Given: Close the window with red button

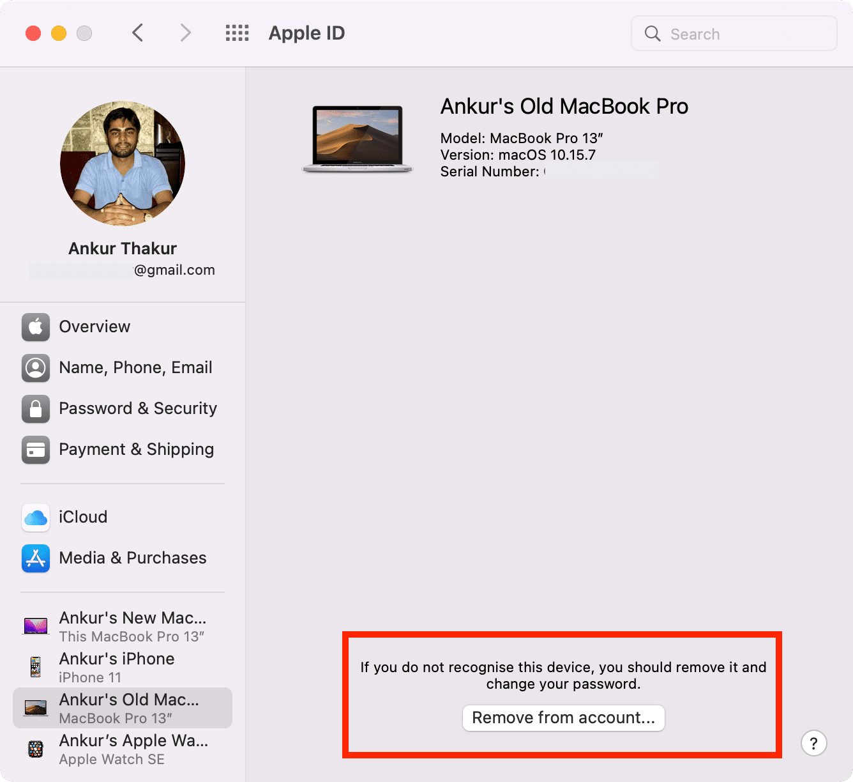Looking at the screenshot, I should tap(33, 33).
